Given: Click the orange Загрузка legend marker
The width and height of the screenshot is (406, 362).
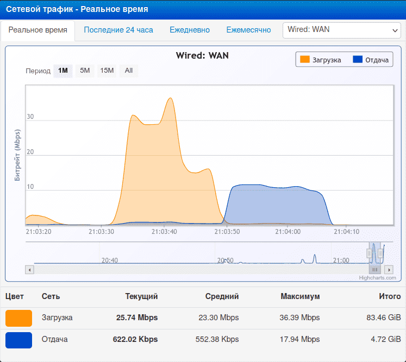Looking at the screenshot, I should (304, 60).
